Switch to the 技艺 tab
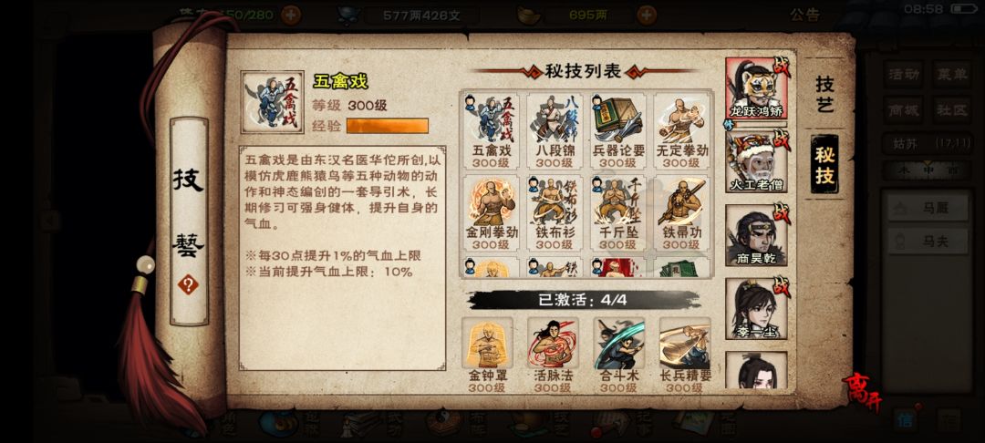985x443 pixels. pos(824,94)
